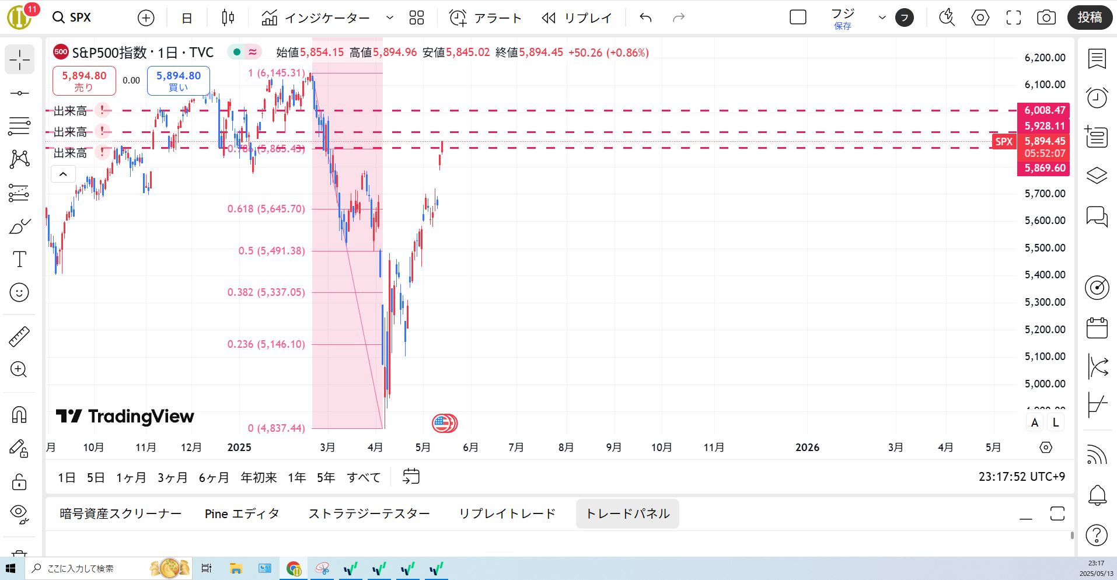This screenshot has width=1117, height=580.
Task: Click the 投稿 publish button
Action: 1090,18
